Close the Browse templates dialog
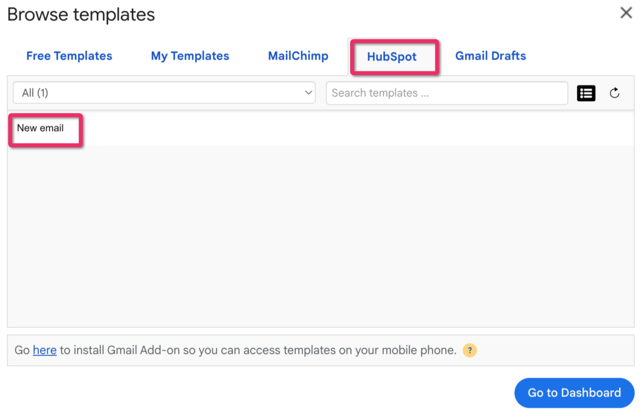The width and height of the screenshot is (643, 418). (626, 13)
